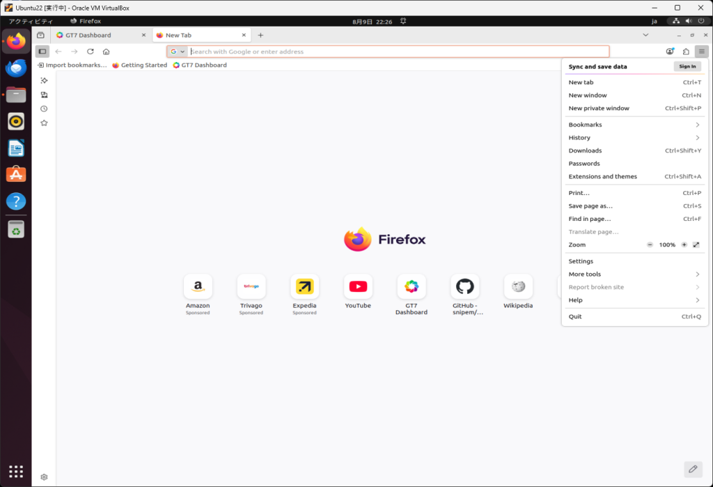This screenshot has height=487, width=713.
Task: Go forward with the browser forward arrow
Action: tap(74, 52)
